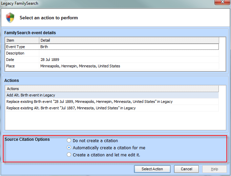The height and width of the screenshot is (176, 231).
Task: Click the Minneapolis, Hennepin place value
Action: 80,66
